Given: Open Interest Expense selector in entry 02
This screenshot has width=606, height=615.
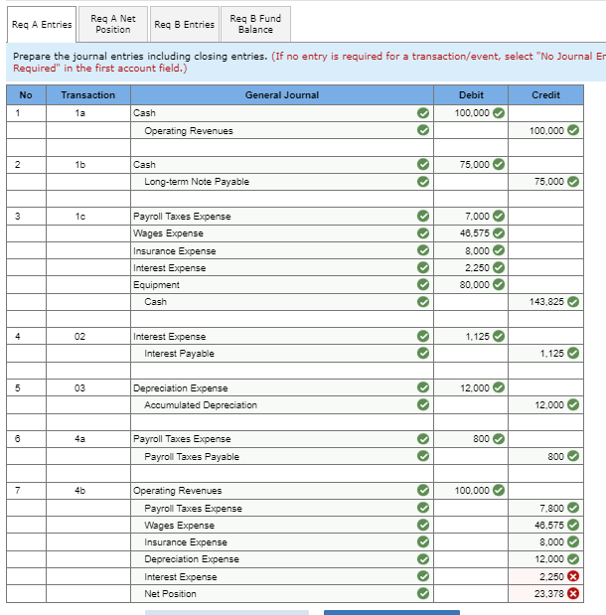Looking at the screenshot, I should (x=282, y=336).
